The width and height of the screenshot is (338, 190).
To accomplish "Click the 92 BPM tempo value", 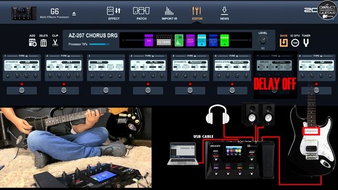I will point(295,35).
